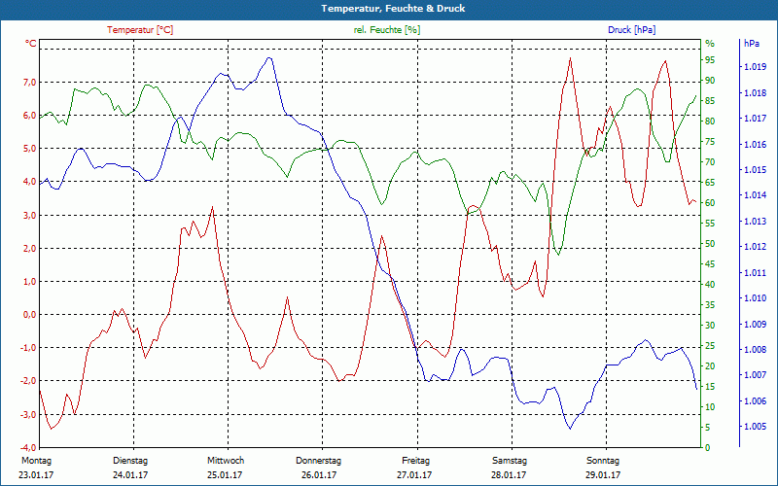Click the date '28.01.17'

pos(509,475)
